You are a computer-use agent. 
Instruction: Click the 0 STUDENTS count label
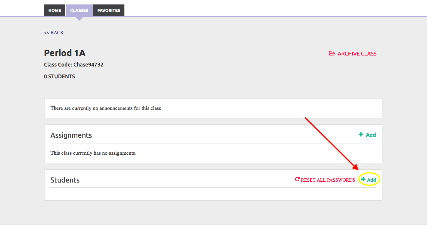59,77
